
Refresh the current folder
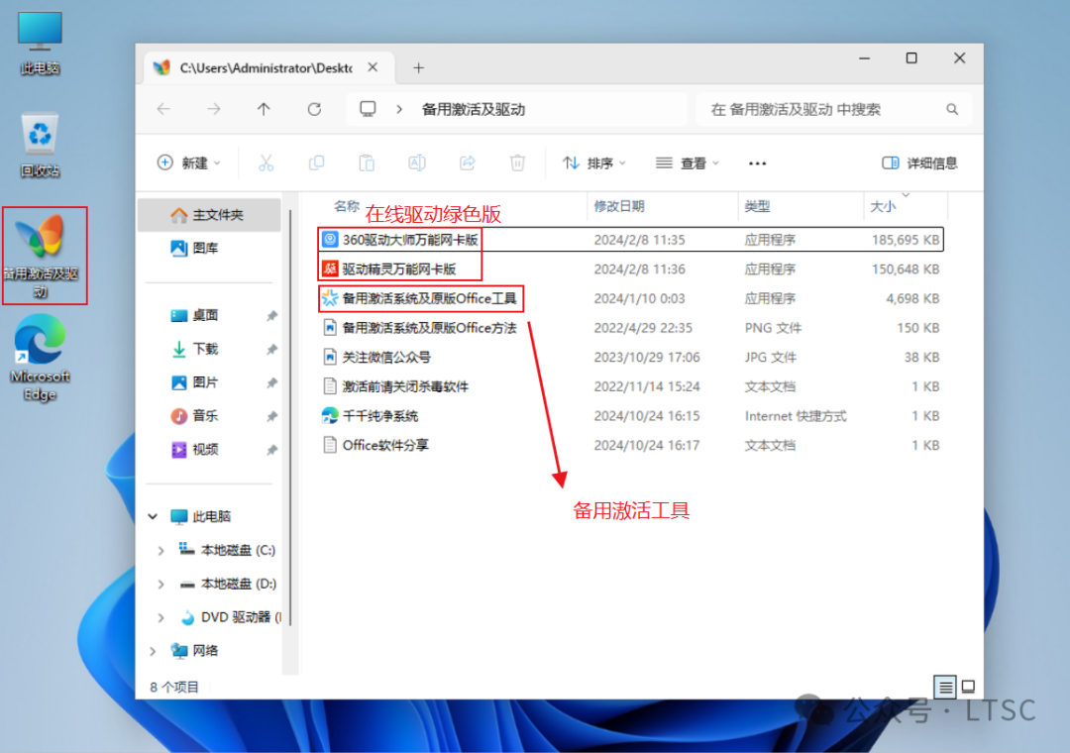click(314, 109)
